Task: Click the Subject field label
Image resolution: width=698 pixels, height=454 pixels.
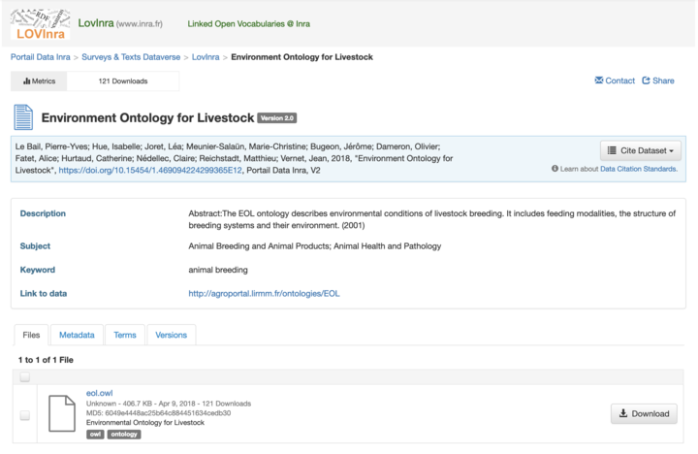Action: click(35, 246)
